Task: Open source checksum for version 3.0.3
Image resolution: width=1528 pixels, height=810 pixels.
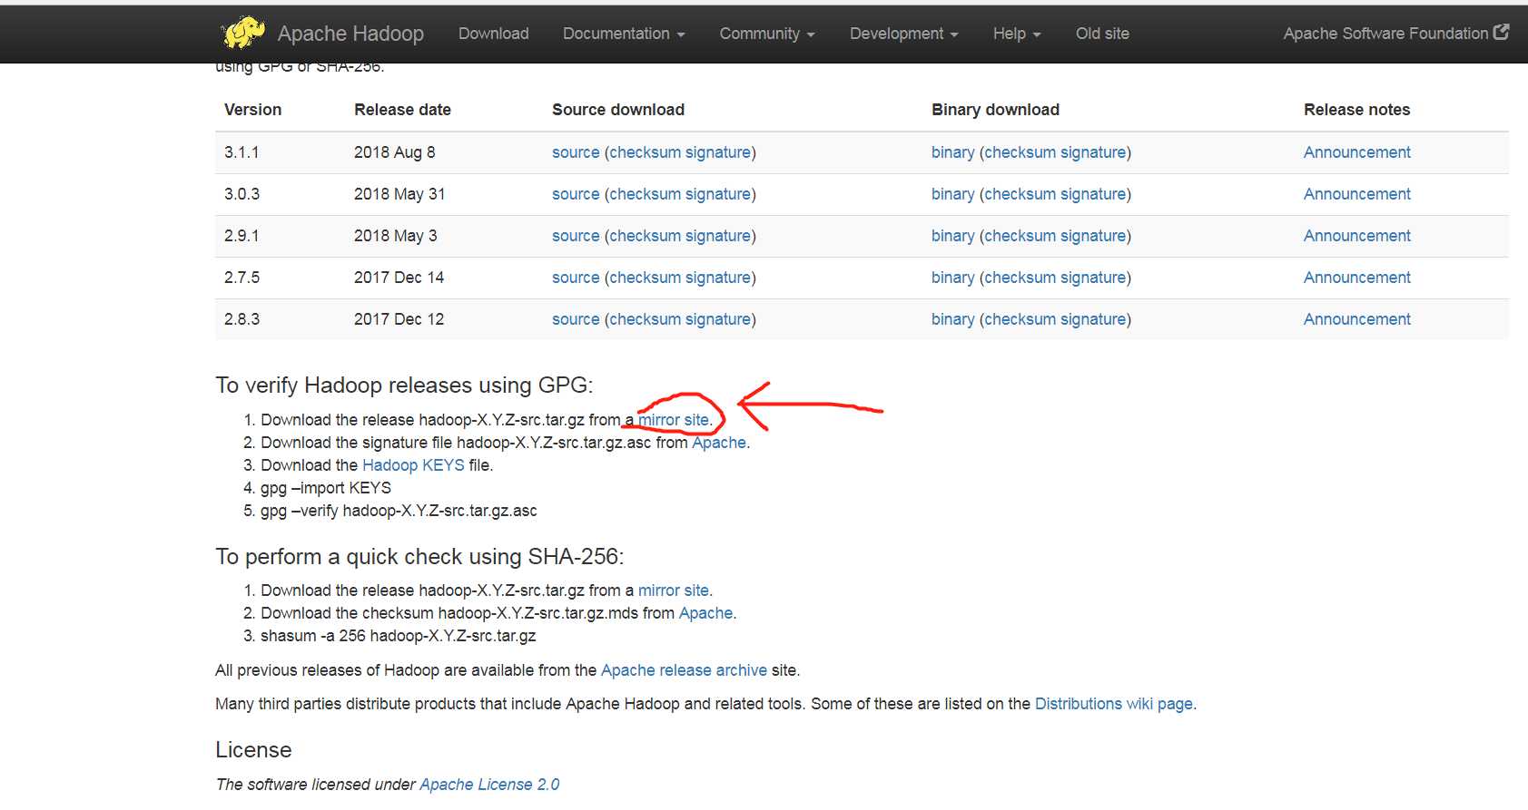Action: click(645, 194)
